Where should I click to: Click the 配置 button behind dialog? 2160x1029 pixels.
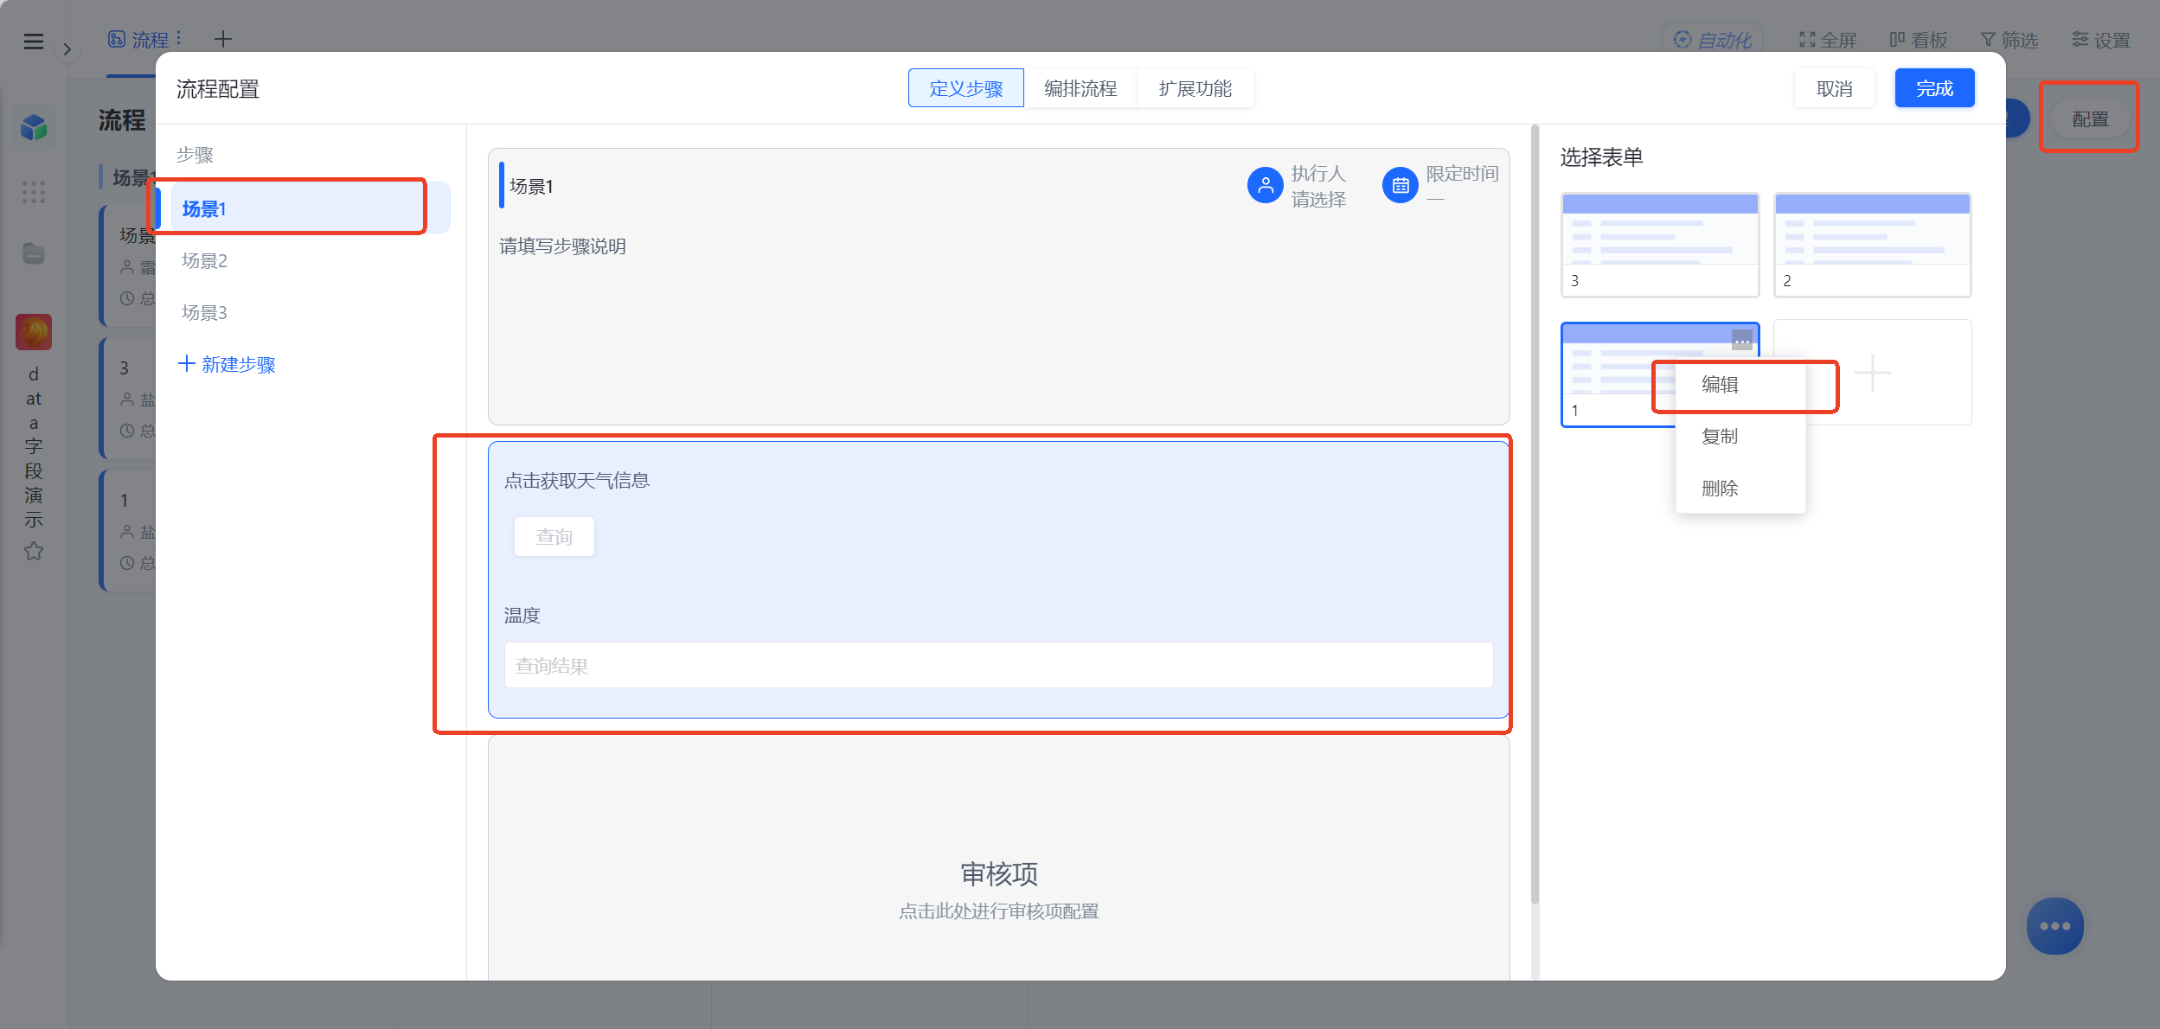2089,118
